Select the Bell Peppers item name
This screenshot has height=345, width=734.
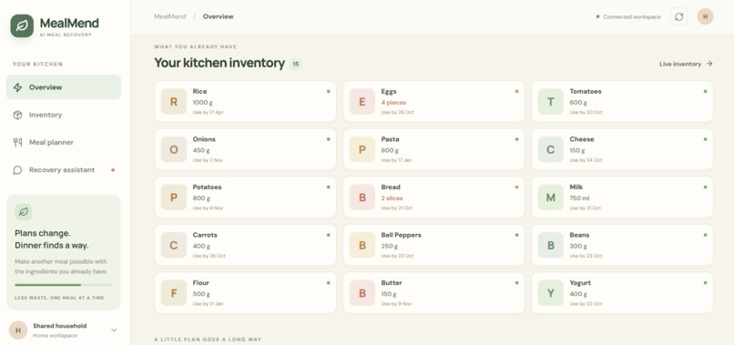pyautogui.click(x=402, y=235)
